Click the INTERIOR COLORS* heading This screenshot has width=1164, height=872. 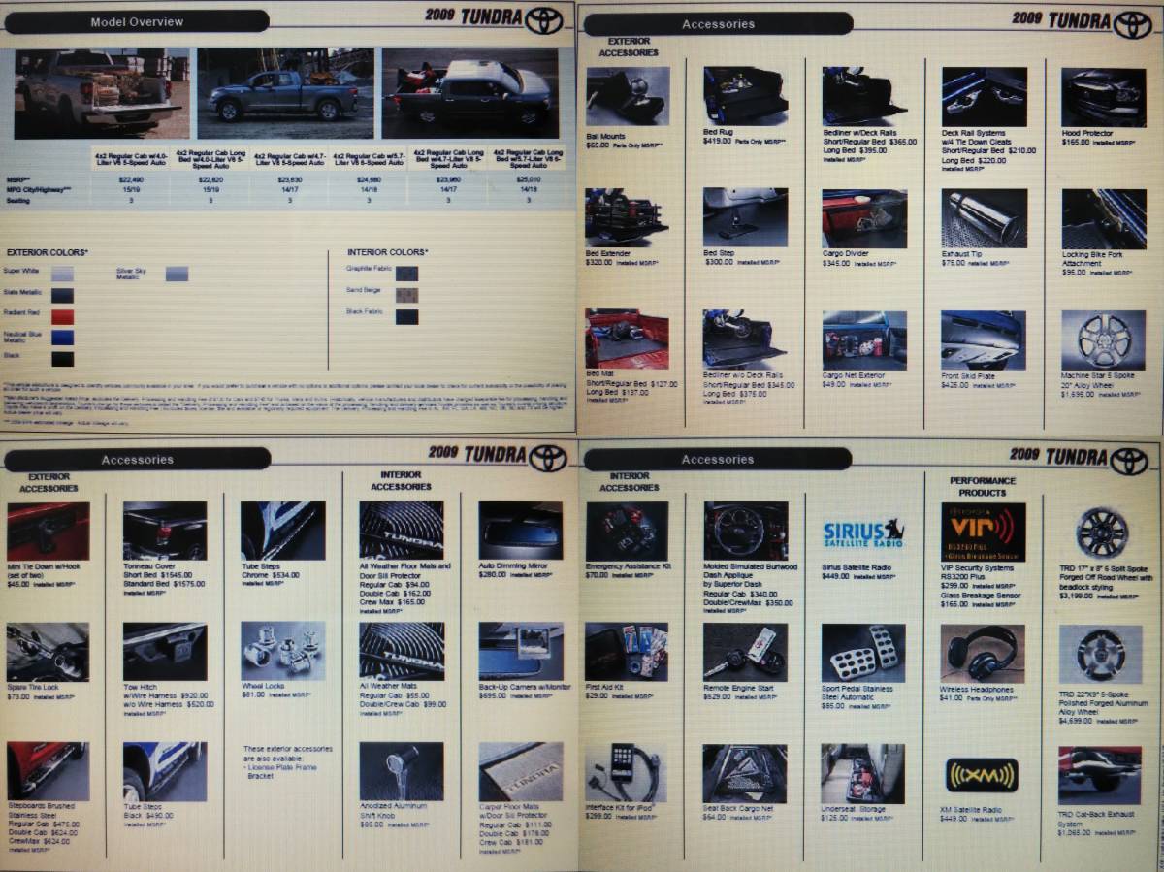[x=387, y=252]
